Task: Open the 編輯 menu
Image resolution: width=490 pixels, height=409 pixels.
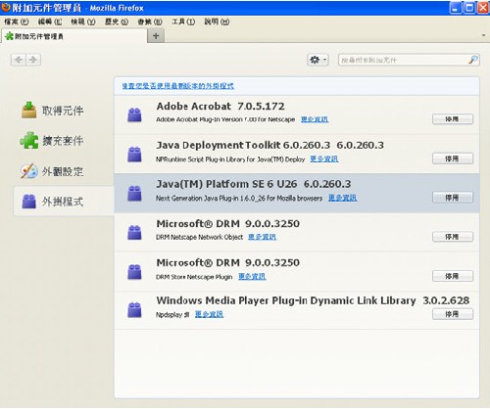Action: pyautogui.click(x=50, y=22)
